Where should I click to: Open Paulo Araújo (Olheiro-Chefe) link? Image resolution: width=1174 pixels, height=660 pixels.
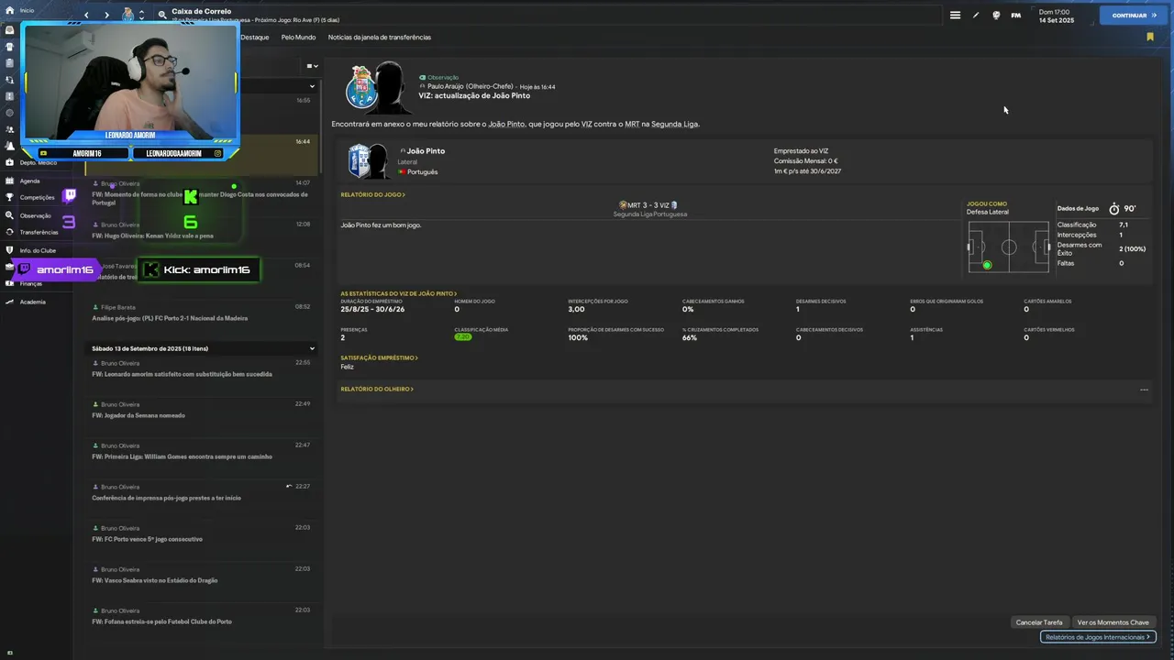click(x=471, y=86)
